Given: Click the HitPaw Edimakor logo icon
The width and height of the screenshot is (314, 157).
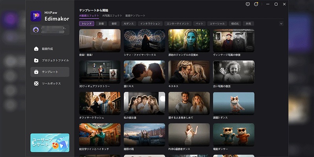Looking at the screenshot, I should [x=36, y=16].
